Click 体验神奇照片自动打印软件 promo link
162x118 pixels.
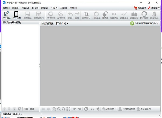coord(145,24)
